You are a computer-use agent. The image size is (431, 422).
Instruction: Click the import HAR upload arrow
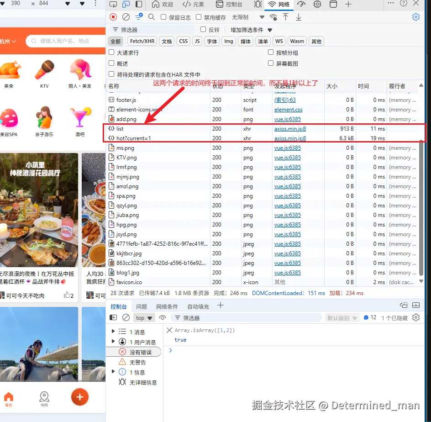coord(286,17)
